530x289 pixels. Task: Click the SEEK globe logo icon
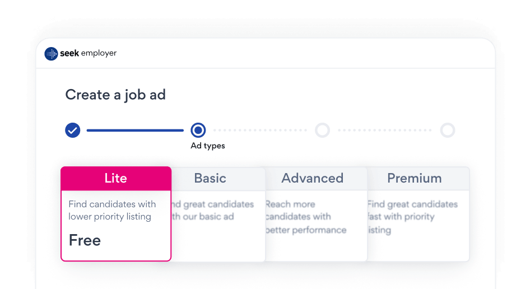pos(51,54)
